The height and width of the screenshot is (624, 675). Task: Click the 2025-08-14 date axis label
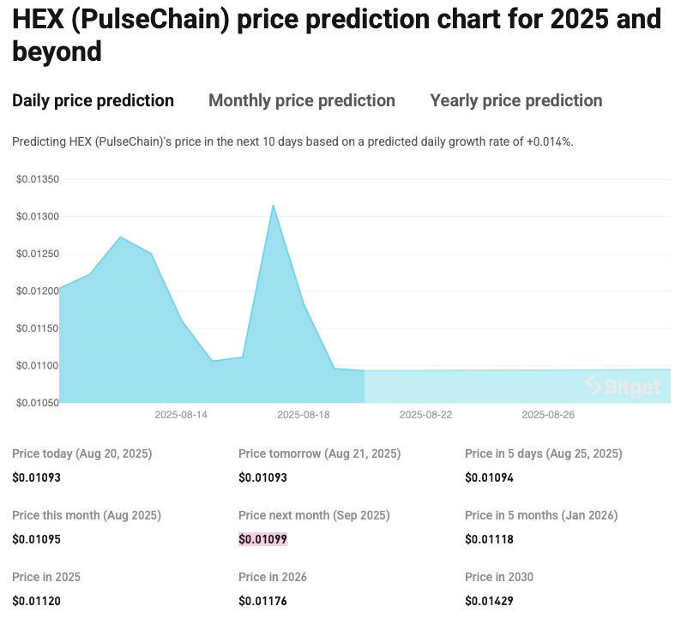coord(181,415)
